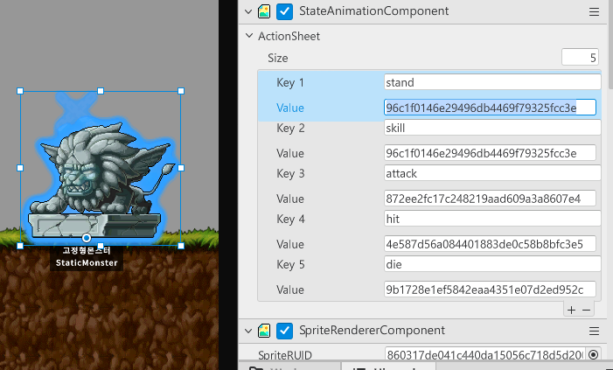Image resolution: width=613 pixels, height=370 pixels.
Task: Collapse the SpriteRendererComponent section
Action: 248,331
